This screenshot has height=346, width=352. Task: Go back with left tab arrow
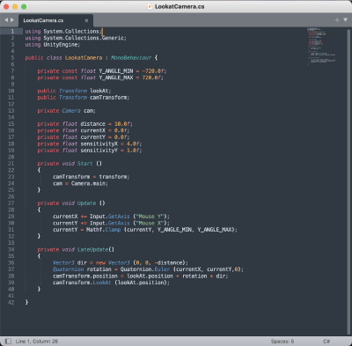pyautogui.click(x=6, y=20)
